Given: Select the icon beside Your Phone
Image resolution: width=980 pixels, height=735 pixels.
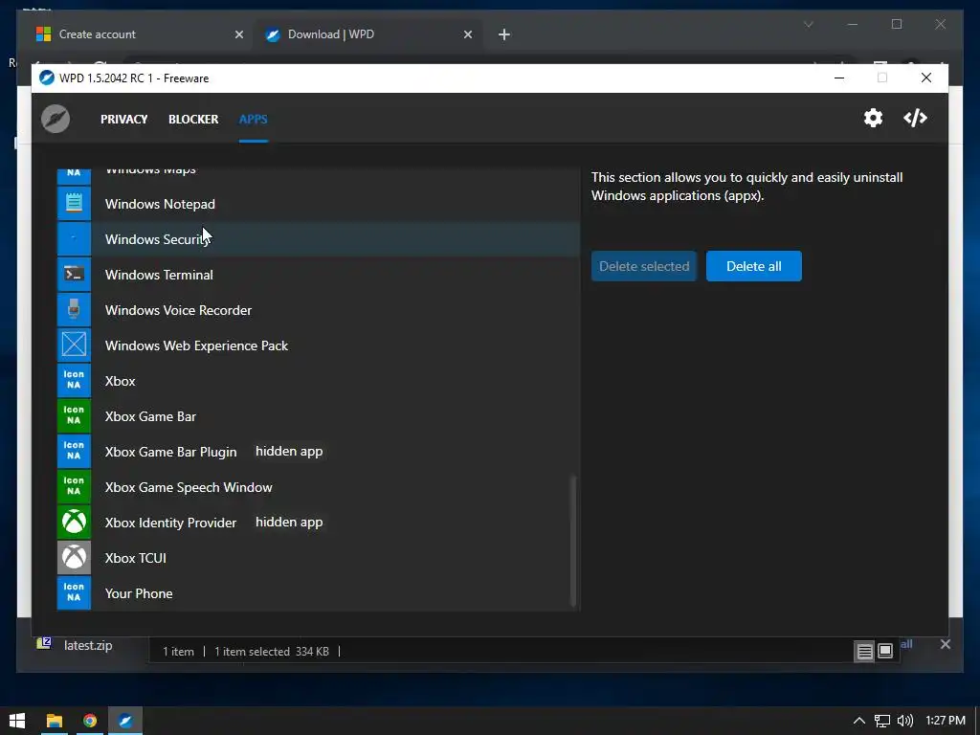Looking at the screenshot, I should click(x=74, y=593).
